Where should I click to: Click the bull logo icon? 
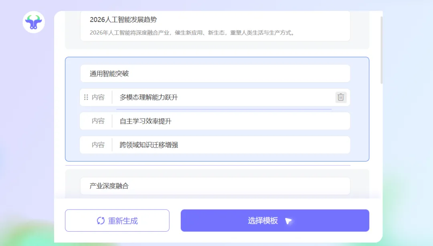point(33,22)
